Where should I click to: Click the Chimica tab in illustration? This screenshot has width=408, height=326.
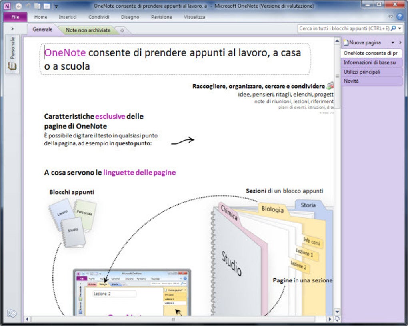(x=229, y=212)
